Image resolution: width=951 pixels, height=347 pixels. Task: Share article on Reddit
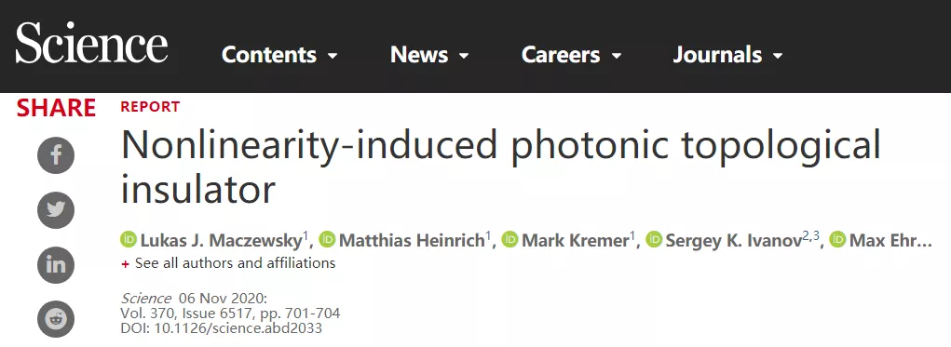click(56, 318)
